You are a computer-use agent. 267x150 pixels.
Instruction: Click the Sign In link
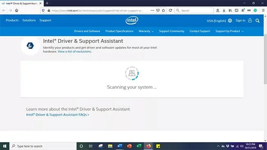240,21
